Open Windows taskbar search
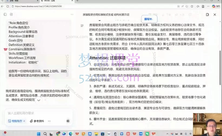222x136 pixels. coord(45,134)
